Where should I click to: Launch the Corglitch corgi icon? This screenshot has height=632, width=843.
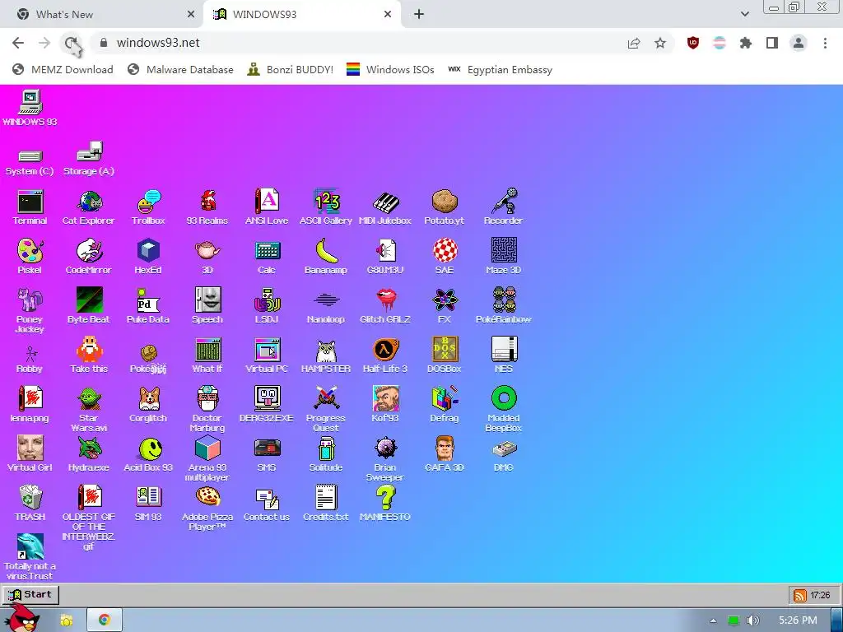[148, 405]
